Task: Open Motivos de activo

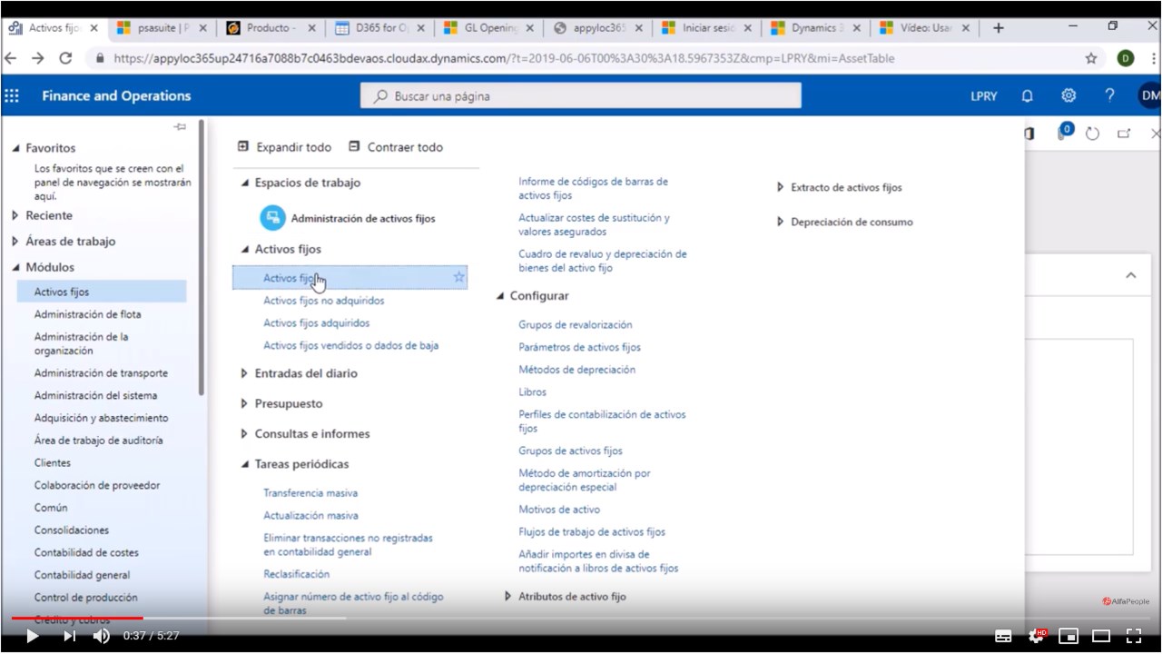Action: [559, 510]
